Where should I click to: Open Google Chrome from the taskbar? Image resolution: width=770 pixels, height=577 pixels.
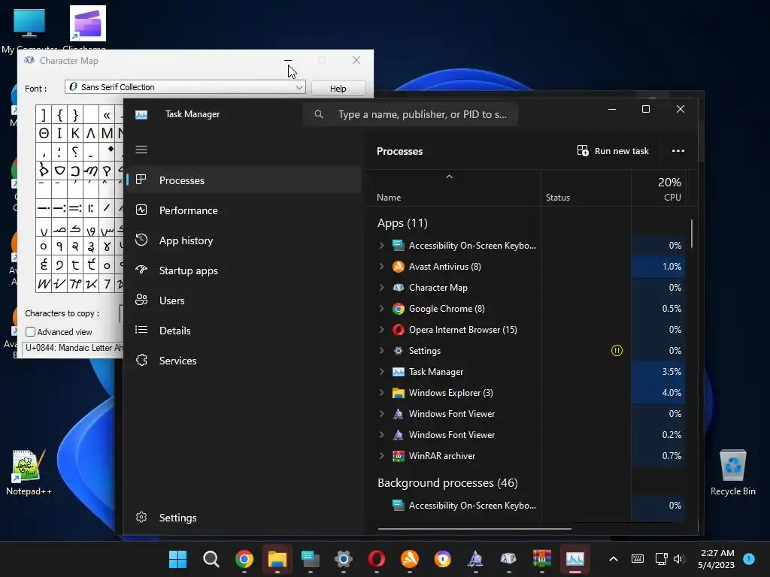[x=244, y=559]
